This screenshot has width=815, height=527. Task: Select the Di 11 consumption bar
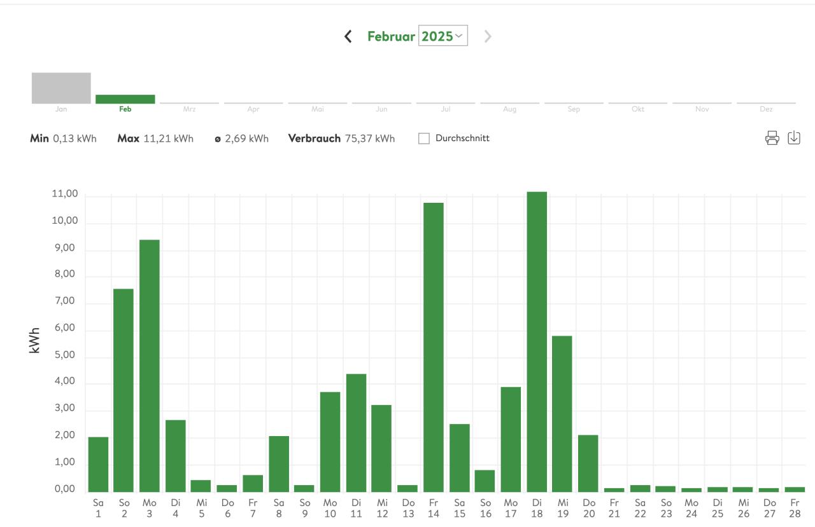(x=356, y=433)
